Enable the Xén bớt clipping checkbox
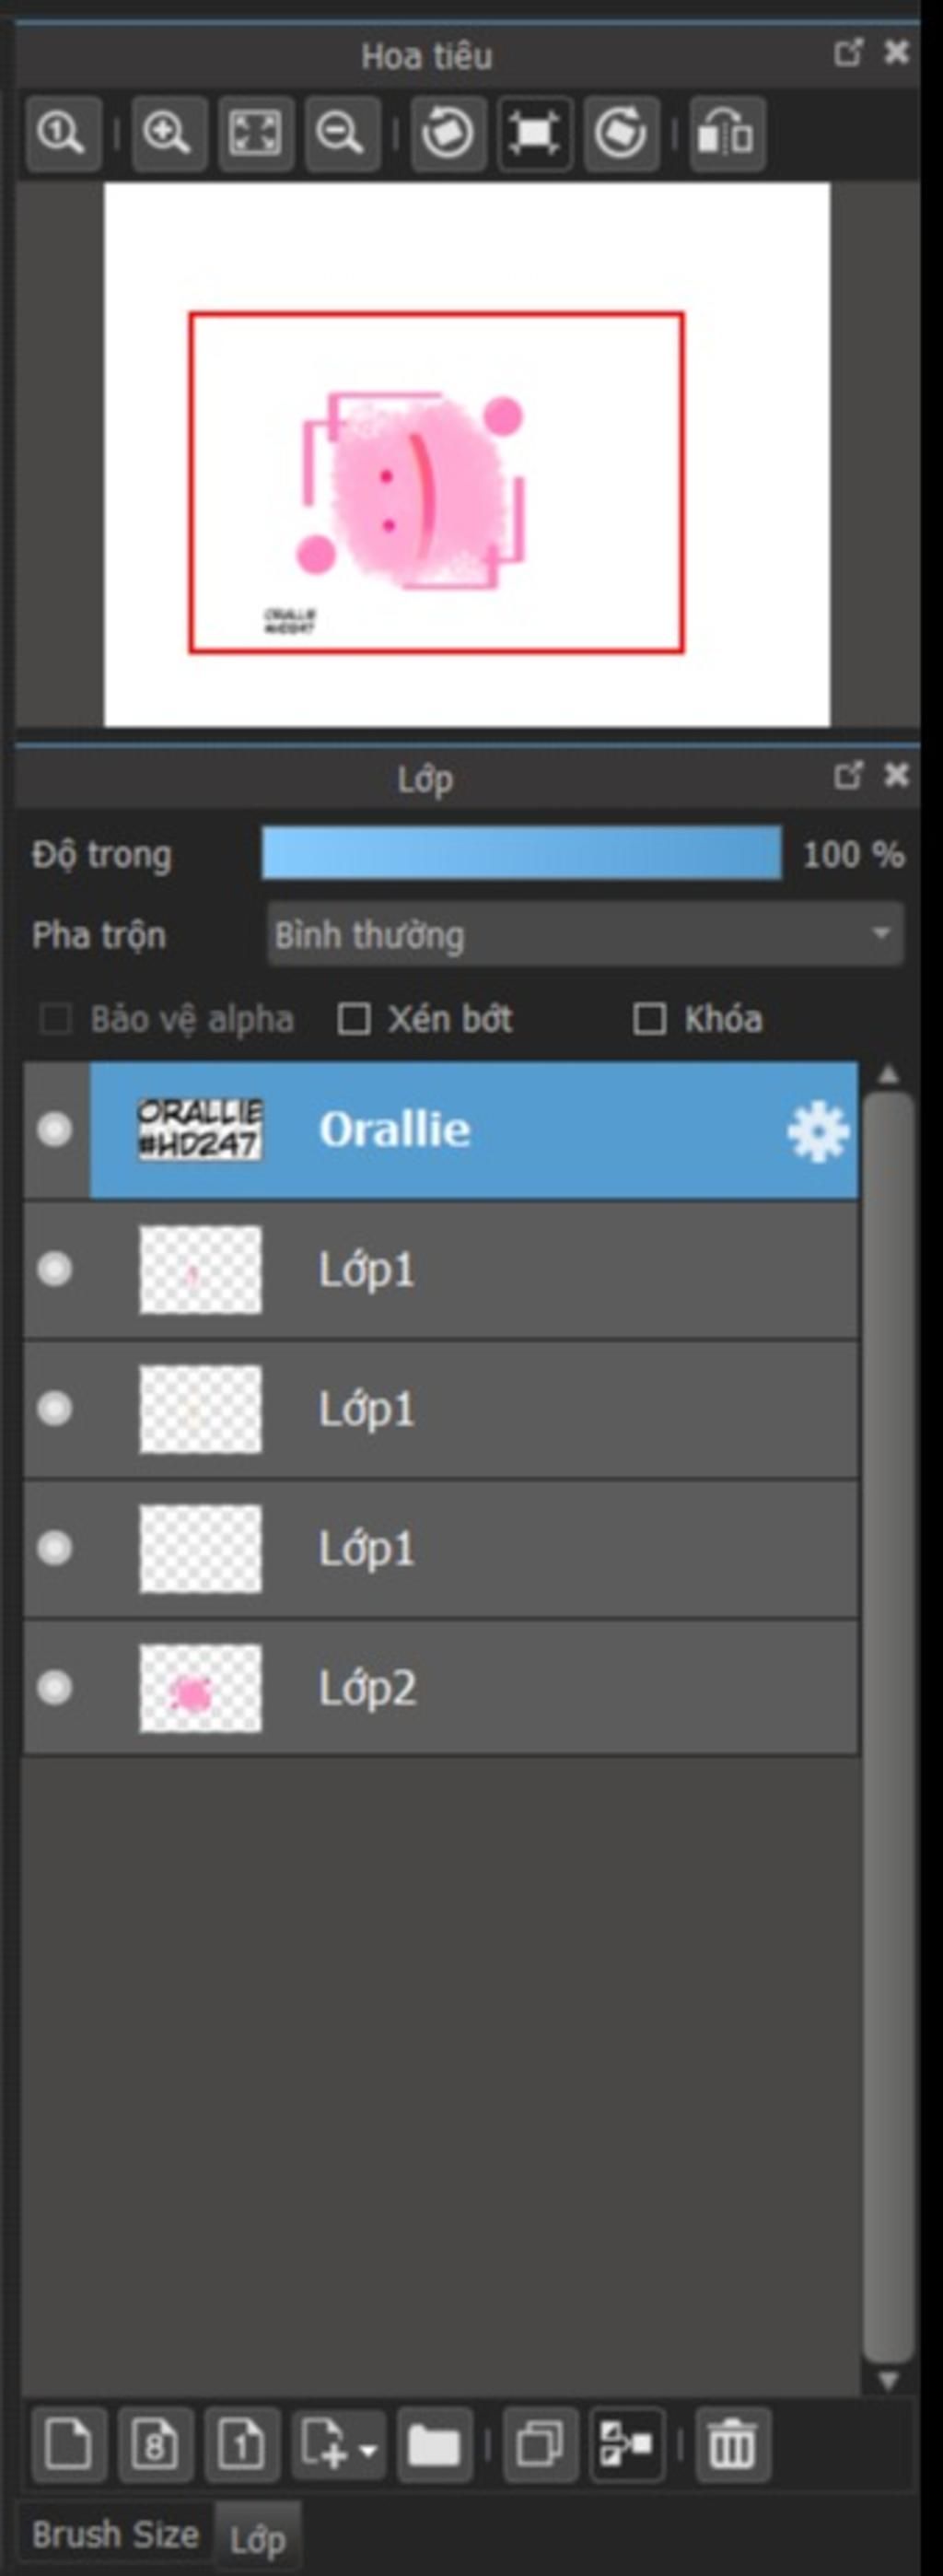 click(353, 1020)
